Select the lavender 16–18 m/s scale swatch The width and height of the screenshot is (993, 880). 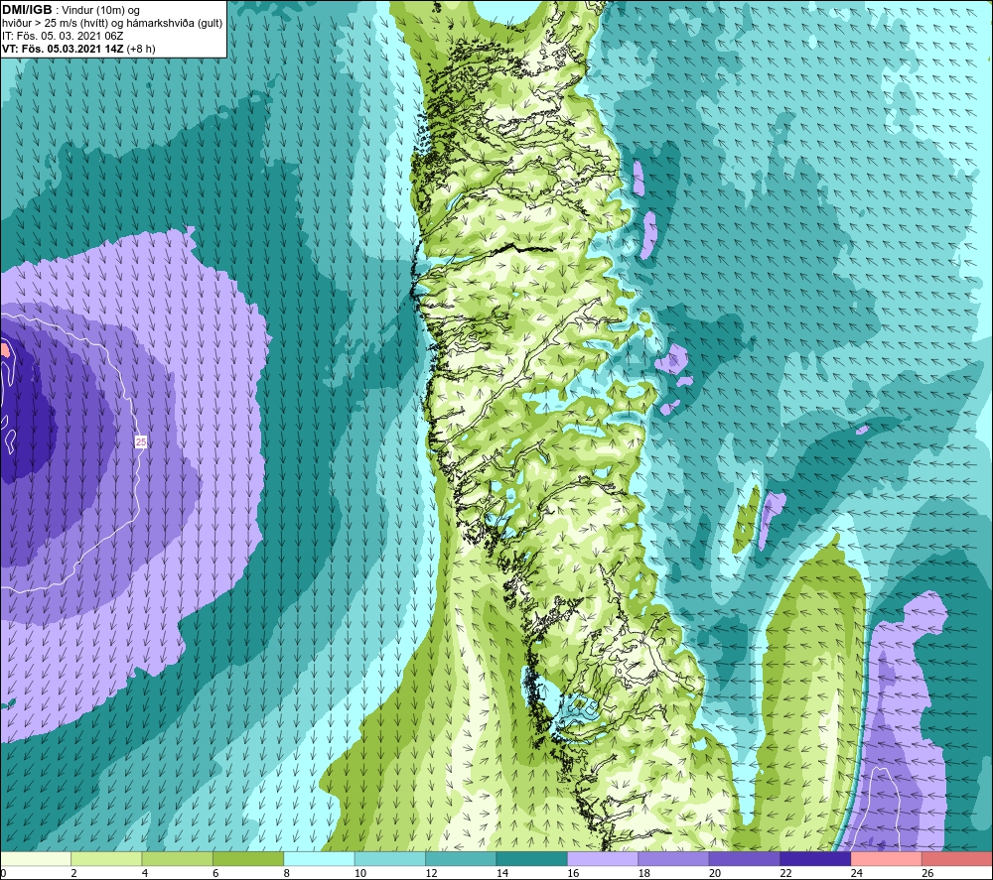[x=603, y=858]
